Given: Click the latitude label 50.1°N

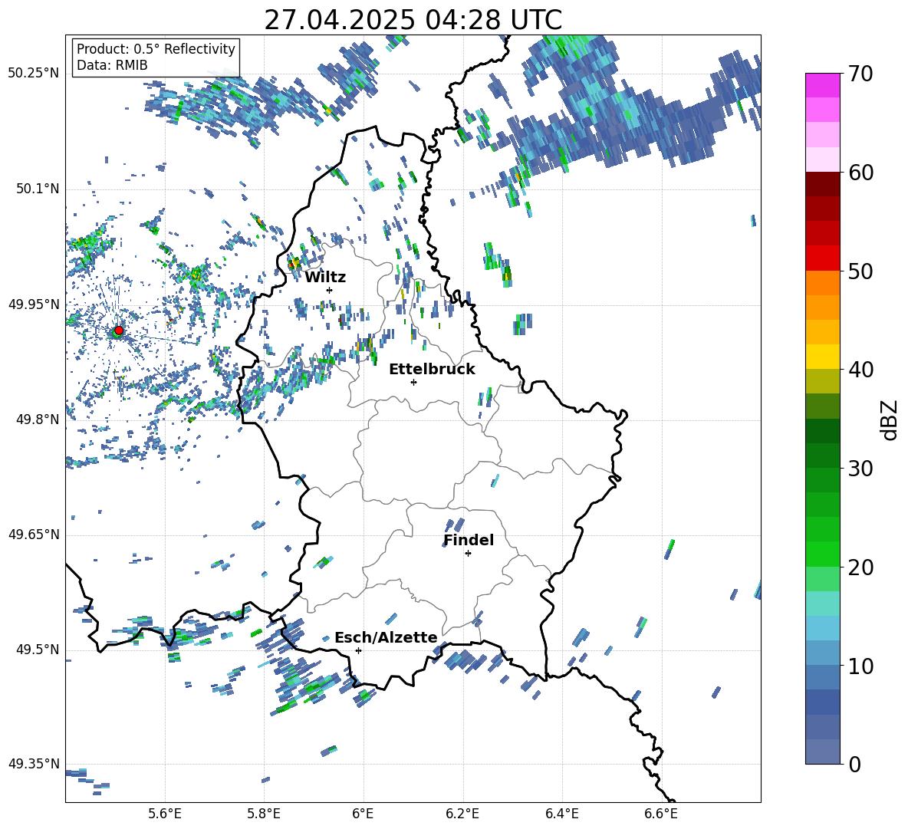Looking at the screenshot, I should [37, 189].
